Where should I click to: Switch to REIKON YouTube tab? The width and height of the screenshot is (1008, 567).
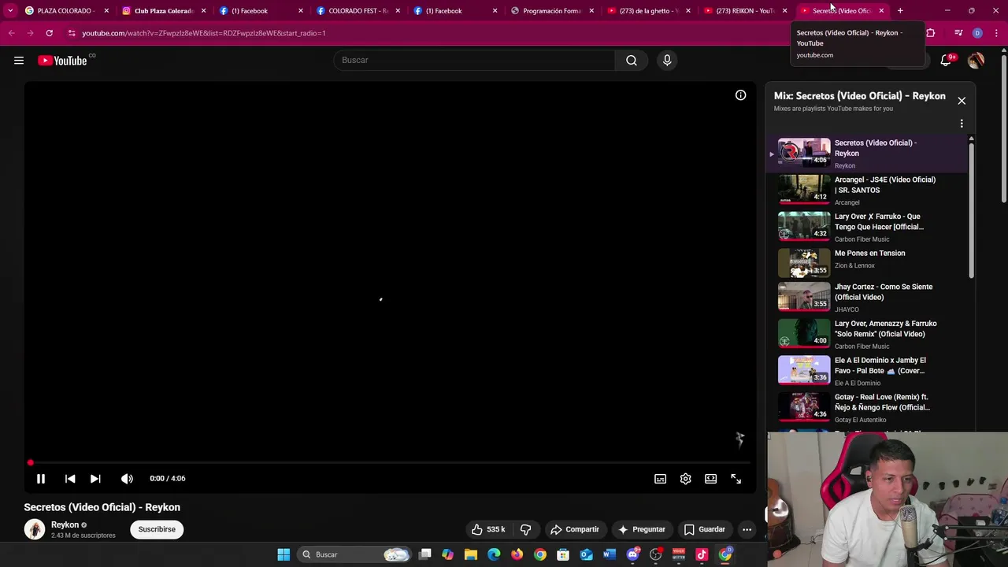[x=747, y=11]
